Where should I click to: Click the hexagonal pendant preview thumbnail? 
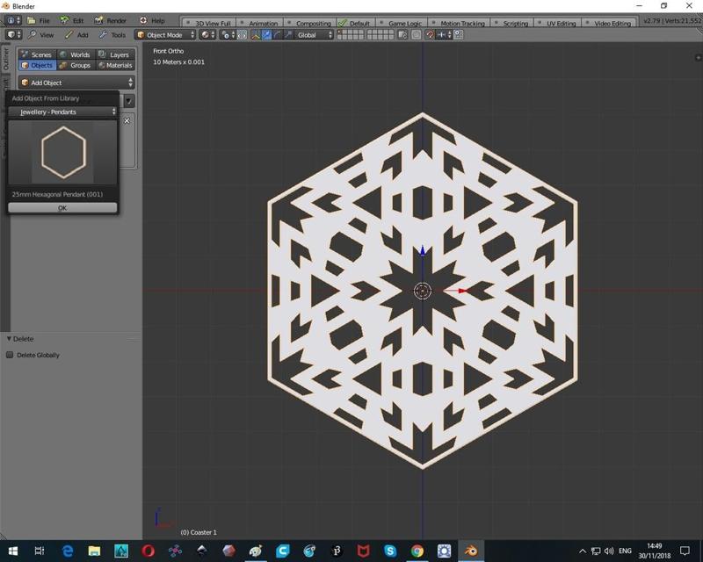(x=62, y=153)
